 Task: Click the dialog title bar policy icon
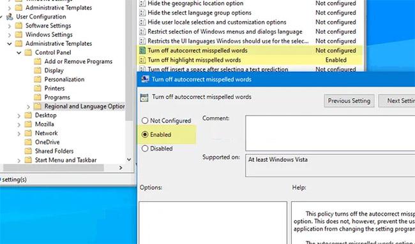(x=145, y=79)
